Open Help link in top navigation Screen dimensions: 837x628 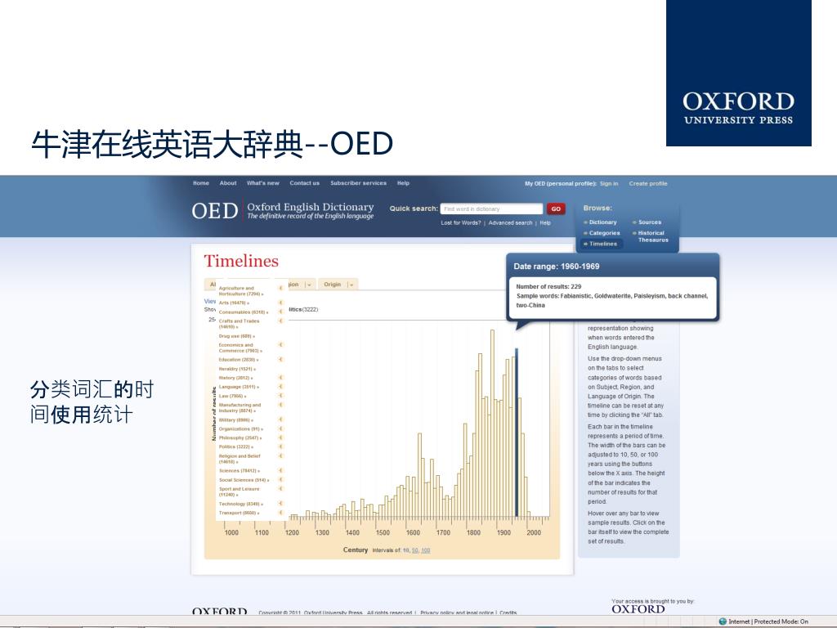[403, 183]
